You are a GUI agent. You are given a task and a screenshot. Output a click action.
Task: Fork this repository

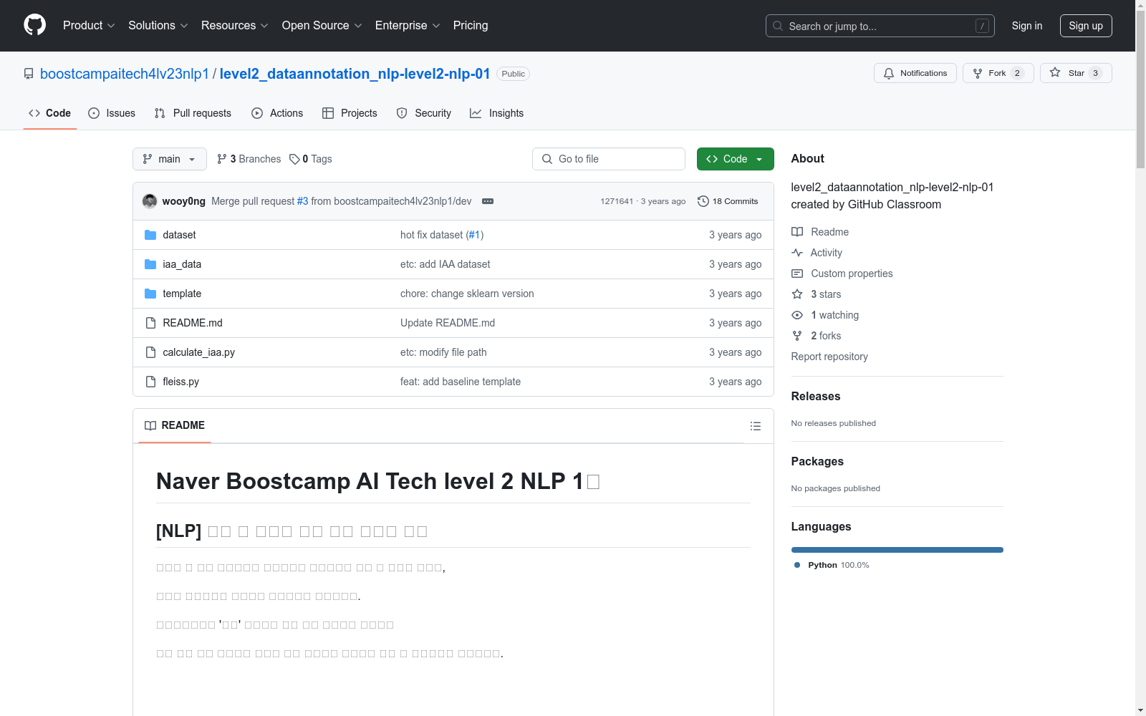[998, 73]
